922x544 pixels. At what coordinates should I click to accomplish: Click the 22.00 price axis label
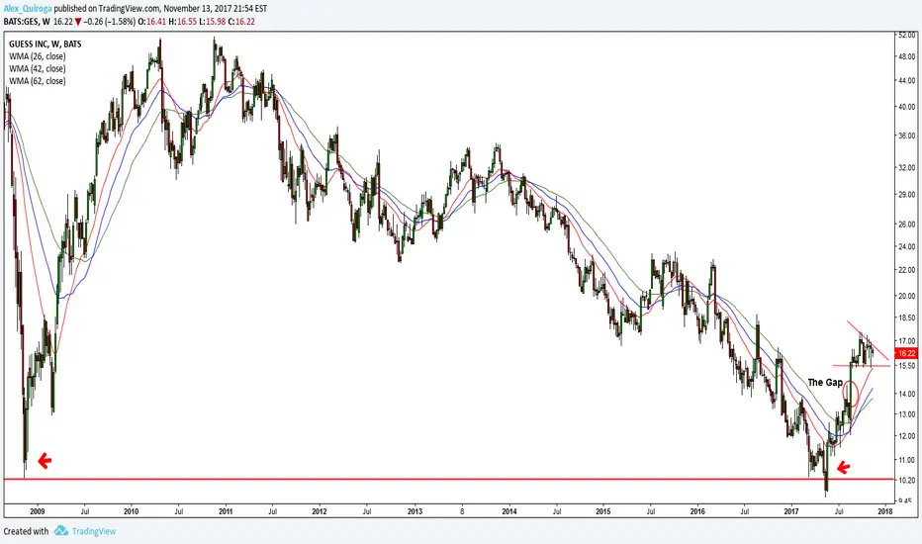click(906, 270)
